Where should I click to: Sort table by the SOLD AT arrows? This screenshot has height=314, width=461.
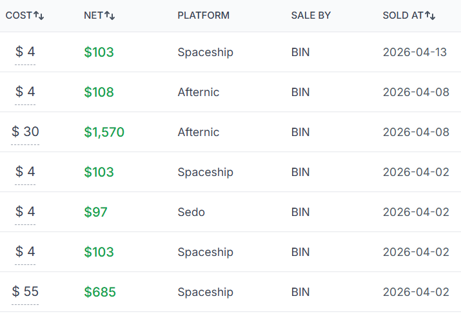430,15
